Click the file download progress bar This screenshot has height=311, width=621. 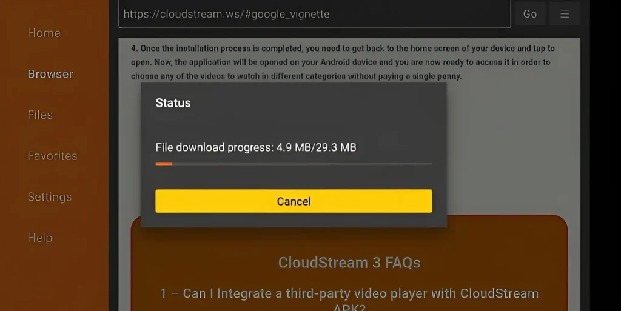pos(294,164)
